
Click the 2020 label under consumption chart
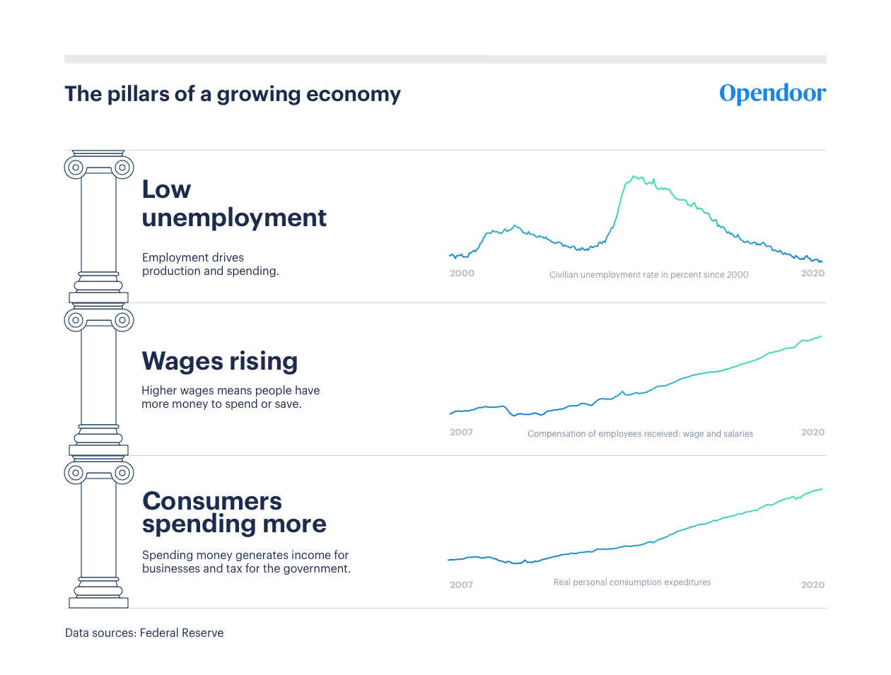coord(813,585)
